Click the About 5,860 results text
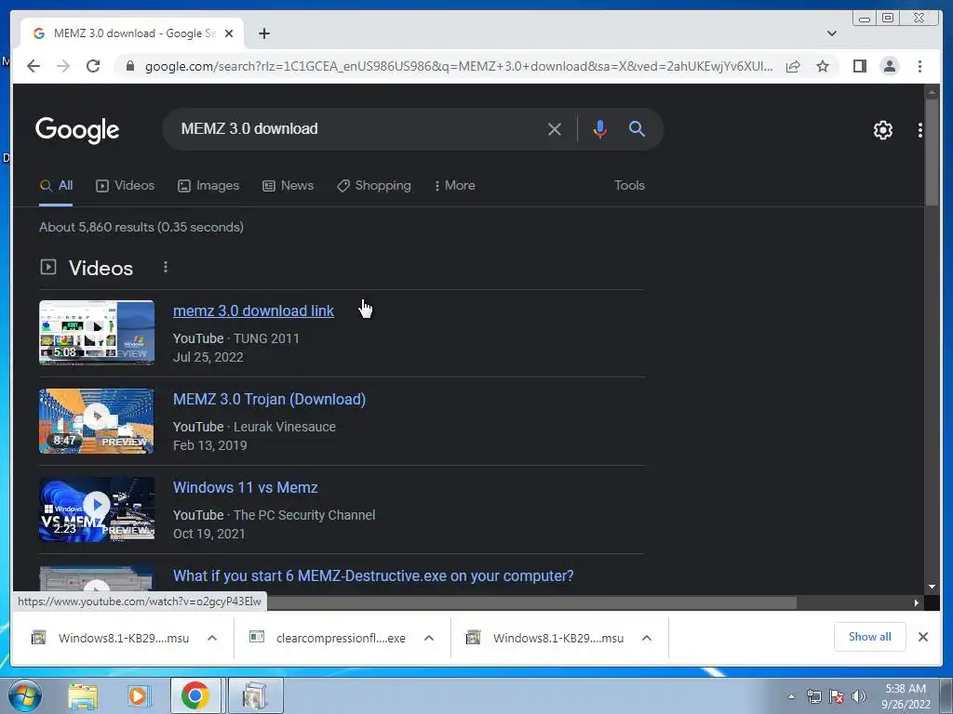The height and width of the screenshot is (714, 953). click(x=141, y=227)
